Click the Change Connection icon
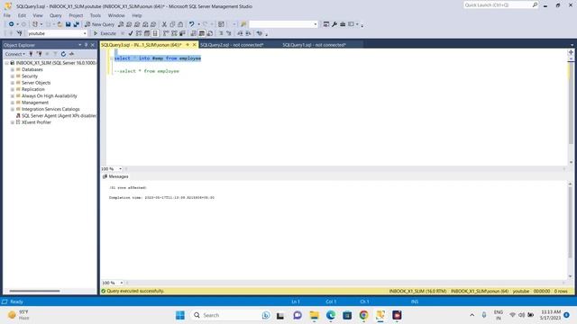This screenshot has width=577, height=324. [20, 33]
